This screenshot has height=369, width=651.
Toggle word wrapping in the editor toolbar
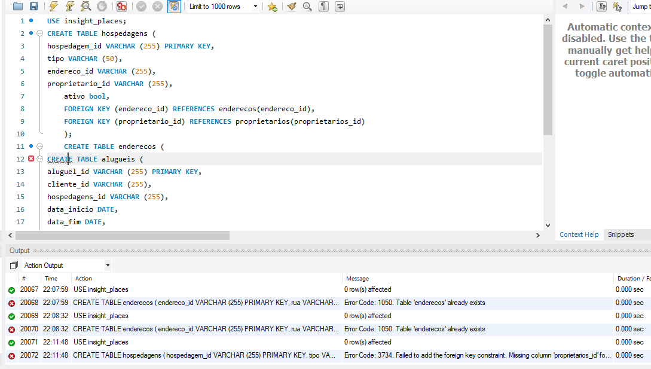pyautogui.click(x=340, y=7)
